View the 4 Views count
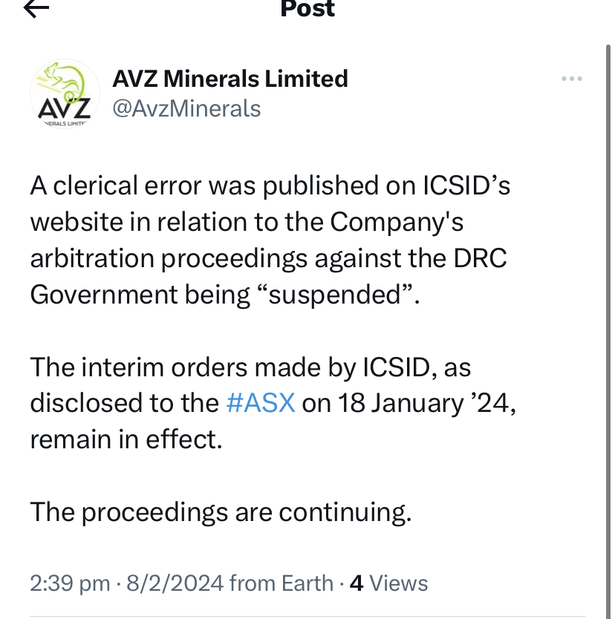The image size is (615, 619). pos(388,583)
